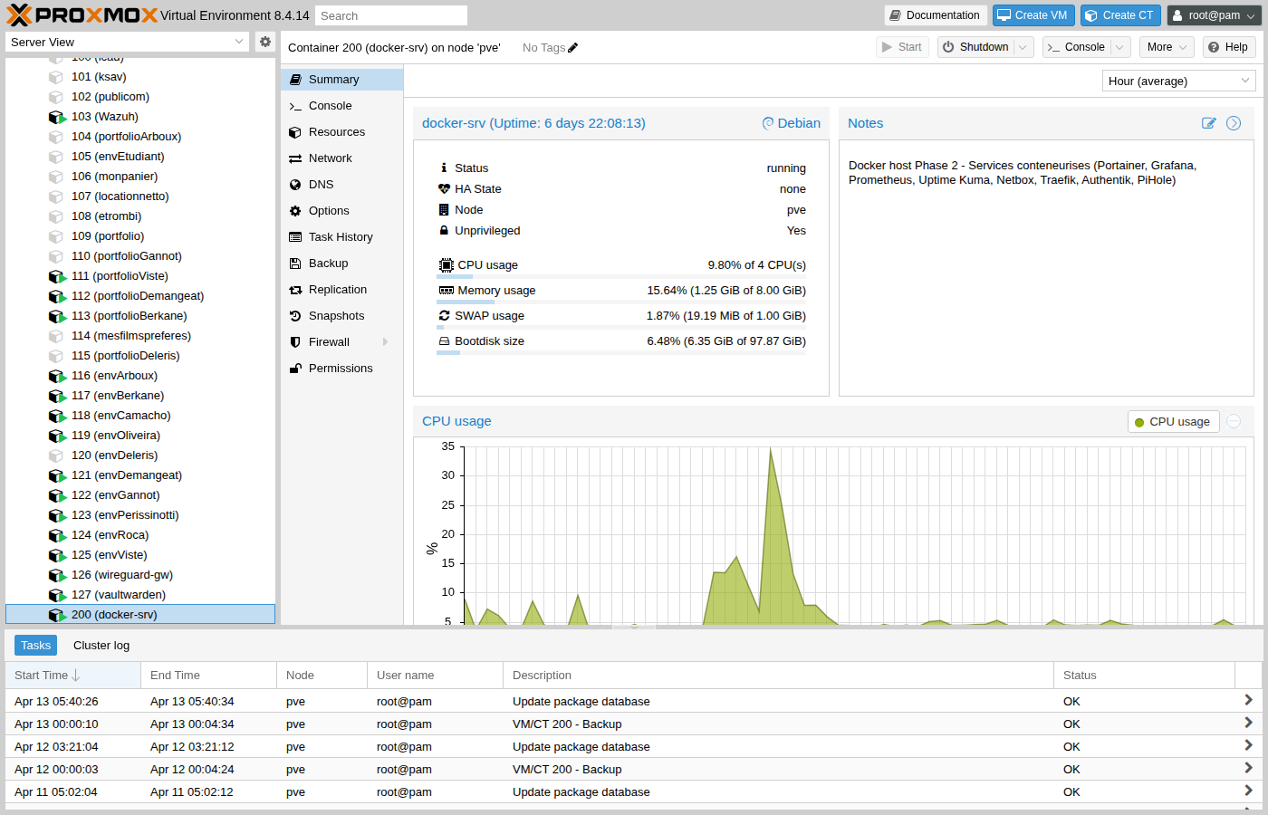Screen dimensions: 1268x815
Task: Click the container icon of 126 (wireguard-gw)
Action: 57,575
